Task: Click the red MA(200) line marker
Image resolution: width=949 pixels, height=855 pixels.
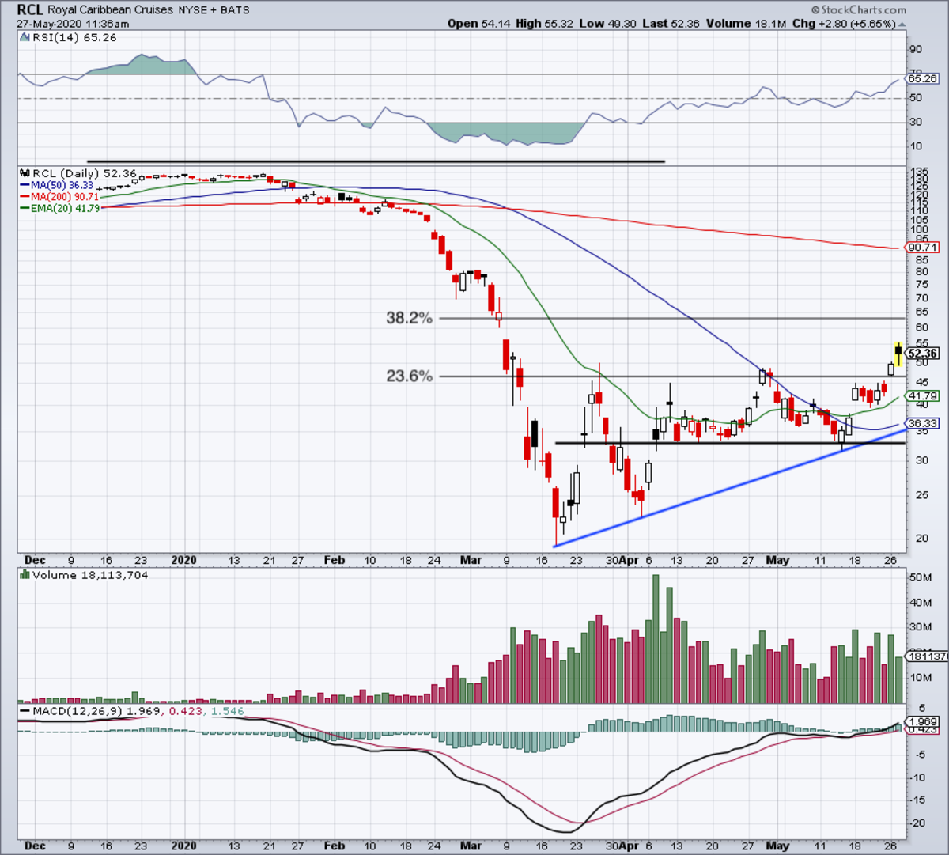Action: point(25,197)
